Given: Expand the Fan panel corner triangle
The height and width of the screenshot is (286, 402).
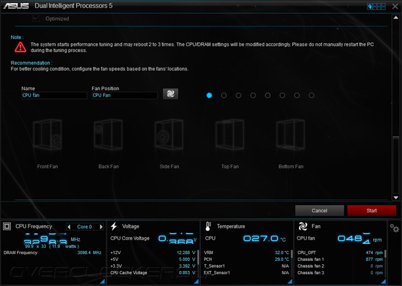Looking at the screenshot, I should (x=383, y=282).
